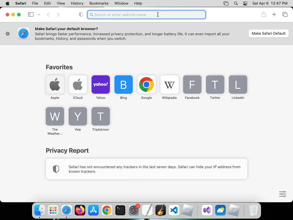This screenshot has width=293, height=220.
Task: Click the Safari icon in the Dock
Action: click(x=66, y=210)
